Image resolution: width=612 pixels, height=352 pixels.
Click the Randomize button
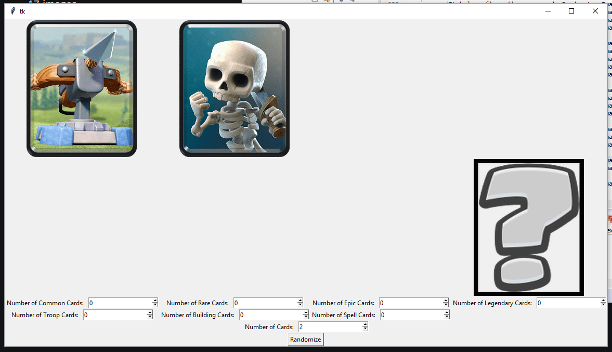305,340
